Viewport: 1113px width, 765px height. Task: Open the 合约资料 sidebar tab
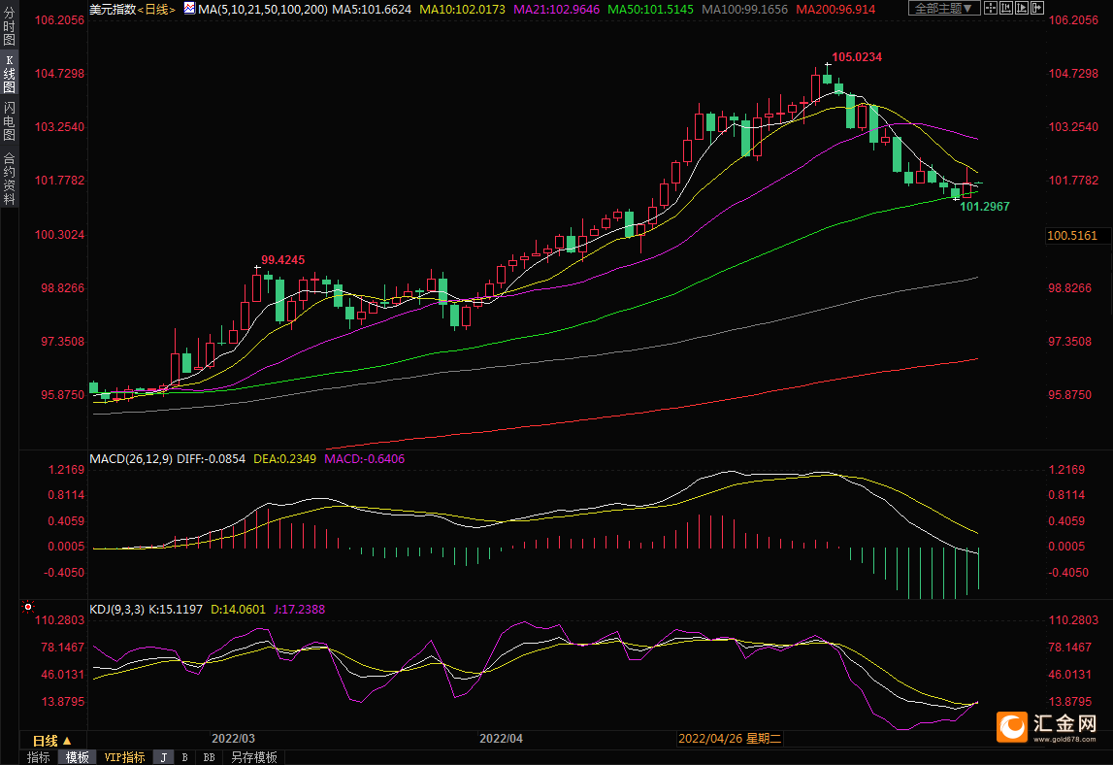10,179
